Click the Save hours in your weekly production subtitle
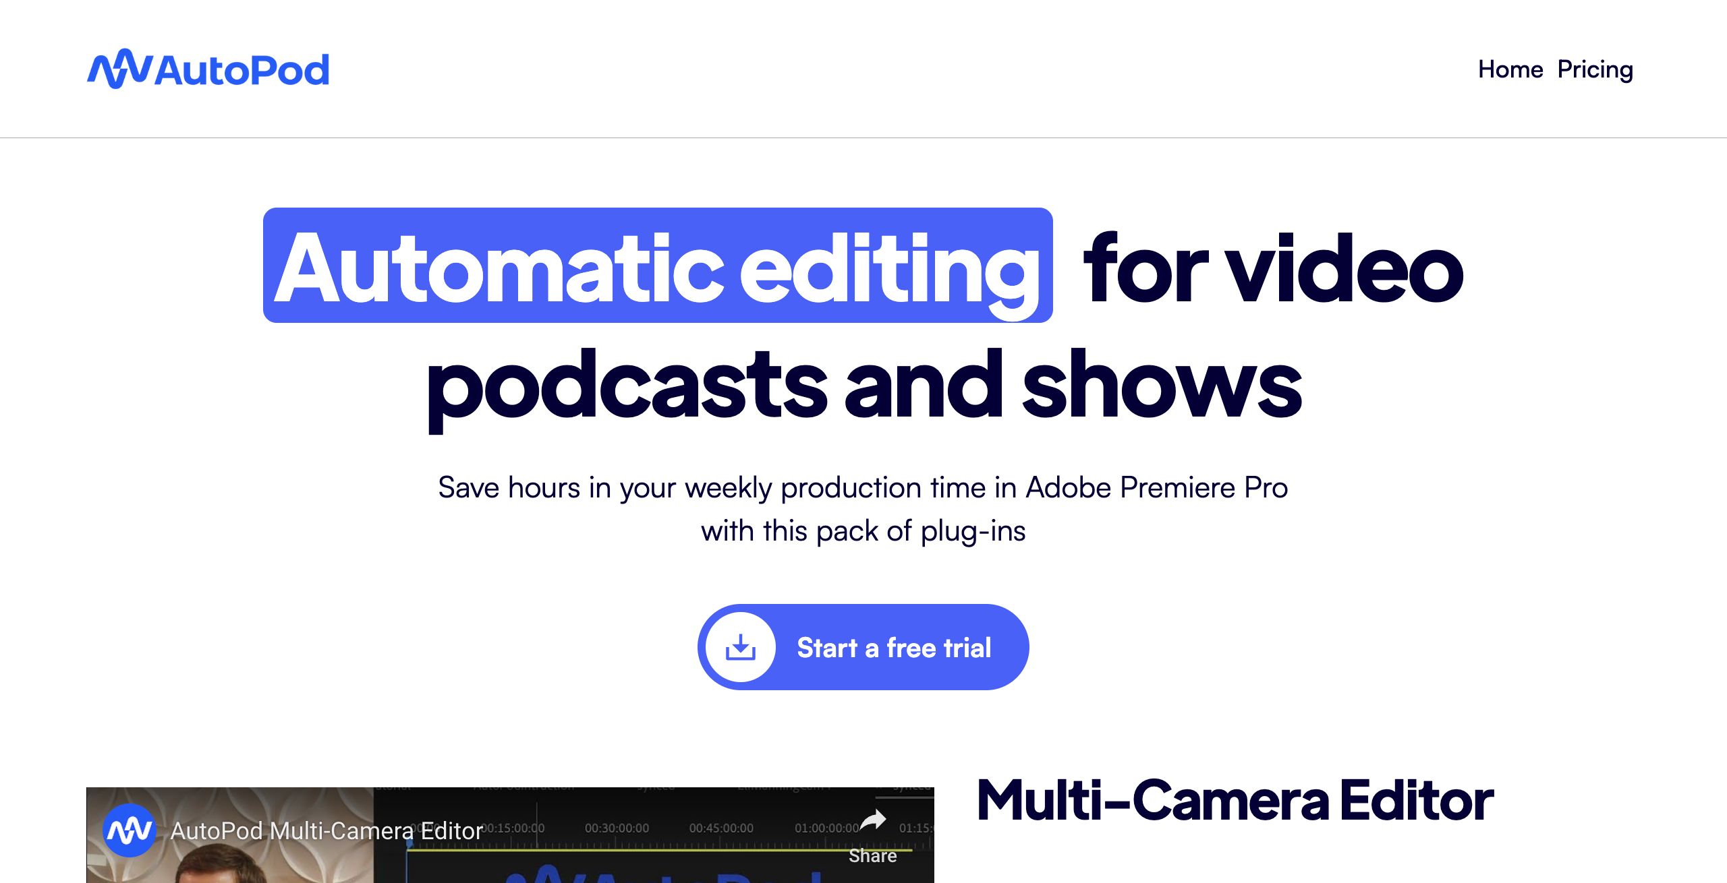The height and width of the screenshot is (883, 1727). [863, 487]
